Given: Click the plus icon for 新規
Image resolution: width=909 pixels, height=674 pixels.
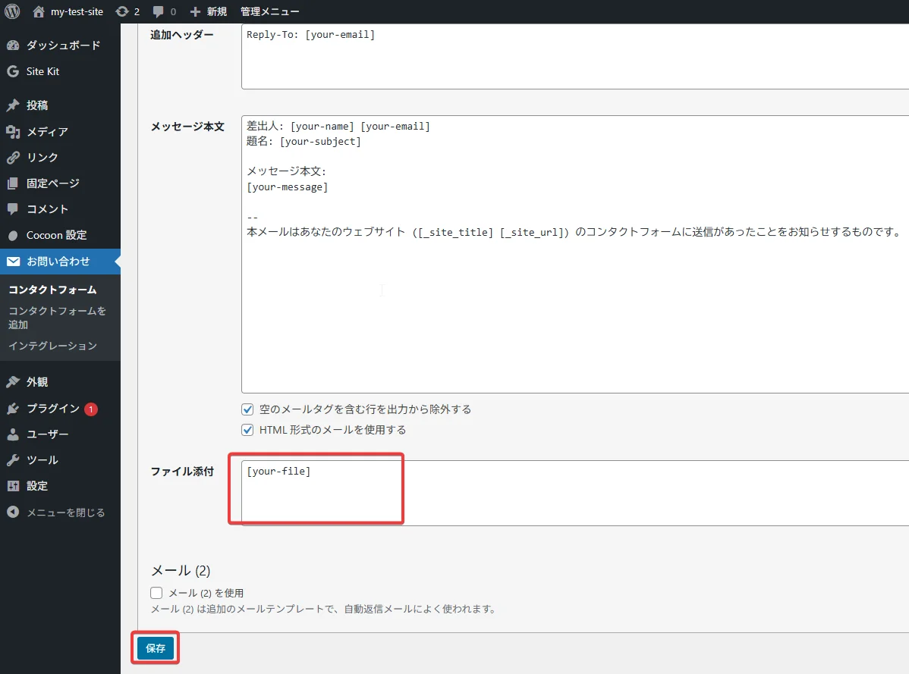Looking at the screenshot, I should [195, 11].
